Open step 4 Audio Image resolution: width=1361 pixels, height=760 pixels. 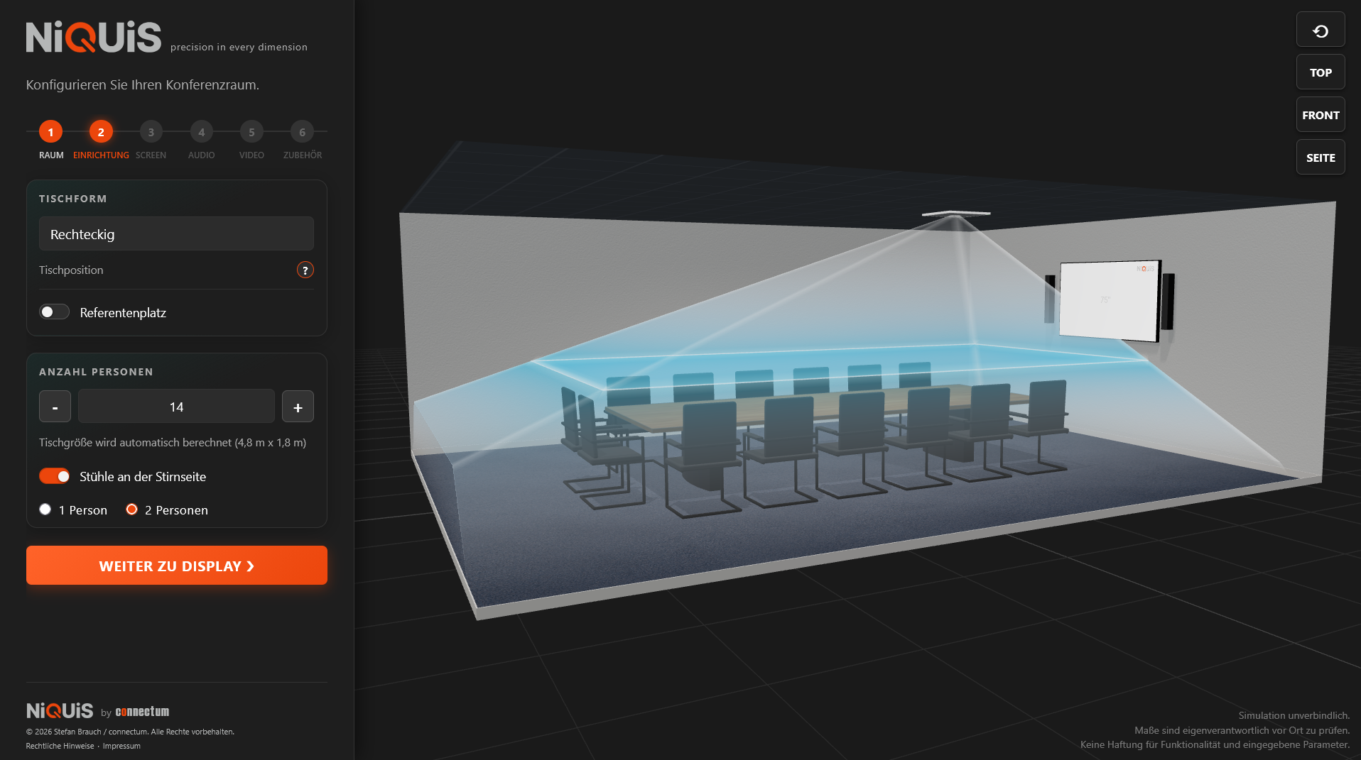coord(201,132)
